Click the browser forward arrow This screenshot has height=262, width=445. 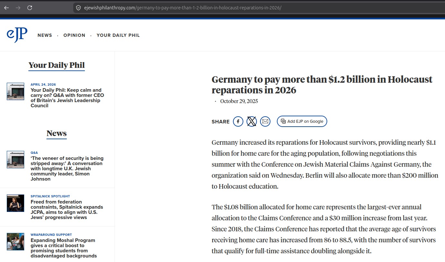point(18,8)
